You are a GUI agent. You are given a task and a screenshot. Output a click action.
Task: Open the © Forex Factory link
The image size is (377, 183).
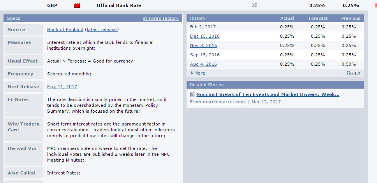[x=160, y=18]
